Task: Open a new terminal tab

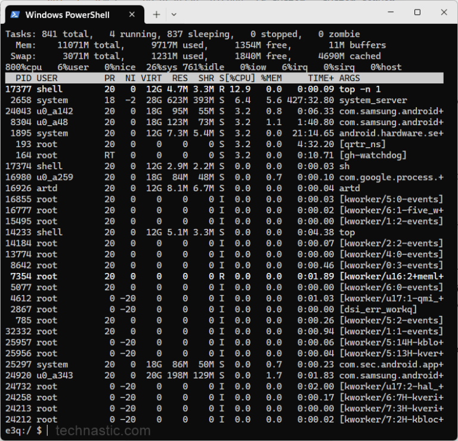Action: [x=157, y=14]
